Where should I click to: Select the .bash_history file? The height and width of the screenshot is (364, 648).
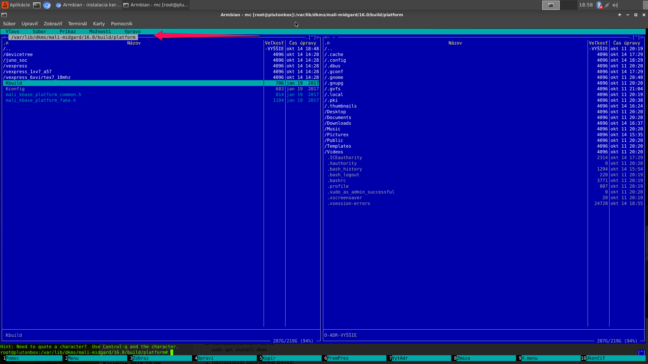click(484, 169)
